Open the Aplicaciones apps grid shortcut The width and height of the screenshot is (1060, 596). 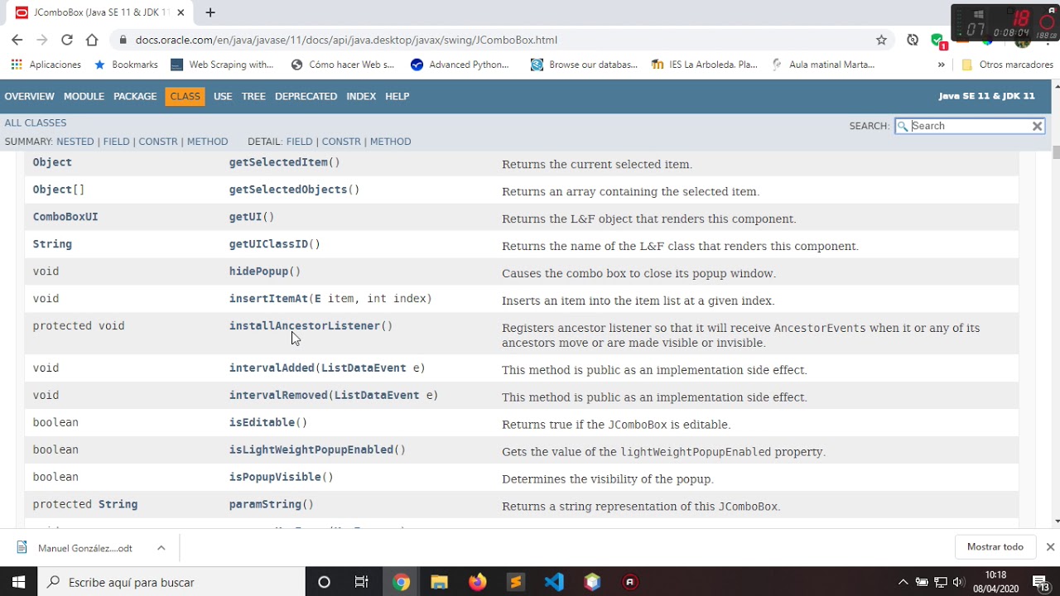46,65
